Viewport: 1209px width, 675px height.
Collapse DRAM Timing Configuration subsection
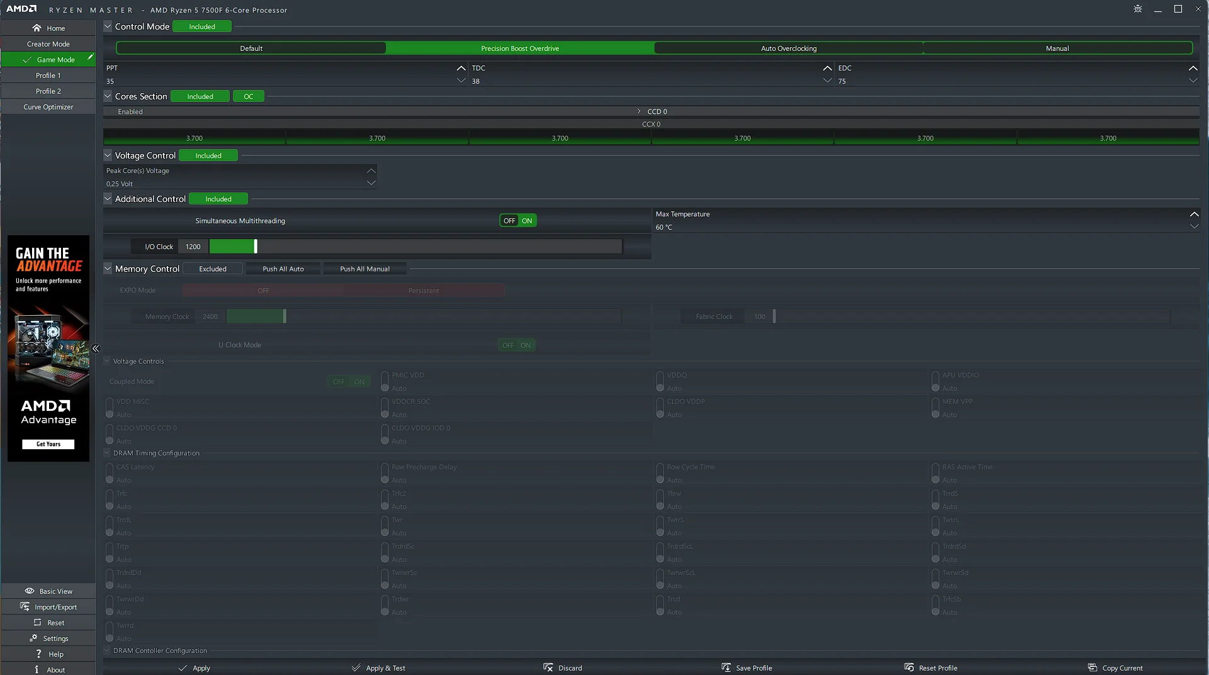pyautogui.click(x=107, y=453)
